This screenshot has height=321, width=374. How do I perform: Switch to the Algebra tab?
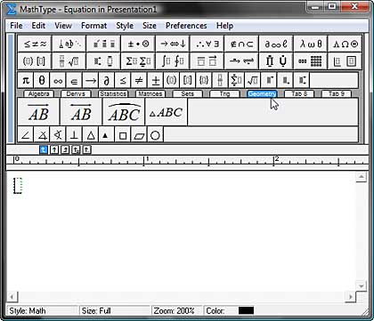[38, 94]
